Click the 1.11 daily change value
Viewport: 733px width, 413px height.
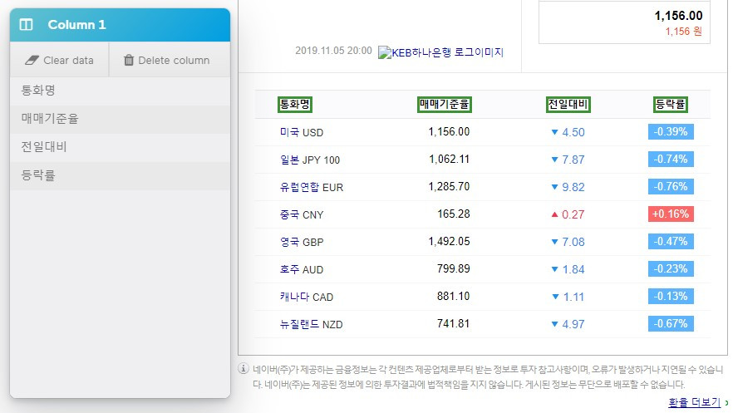pos(573,297)
